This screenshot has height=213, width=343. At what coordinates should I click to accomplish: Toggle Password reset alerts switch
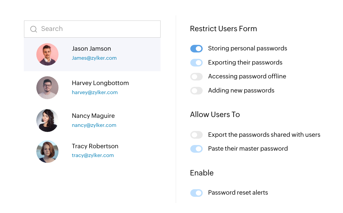(196, 193)
